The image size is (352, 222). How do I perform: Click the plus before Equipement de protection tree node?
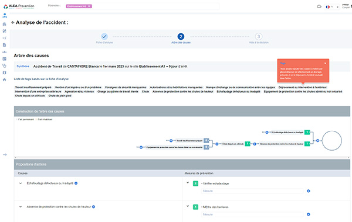[x=141, y=147]
